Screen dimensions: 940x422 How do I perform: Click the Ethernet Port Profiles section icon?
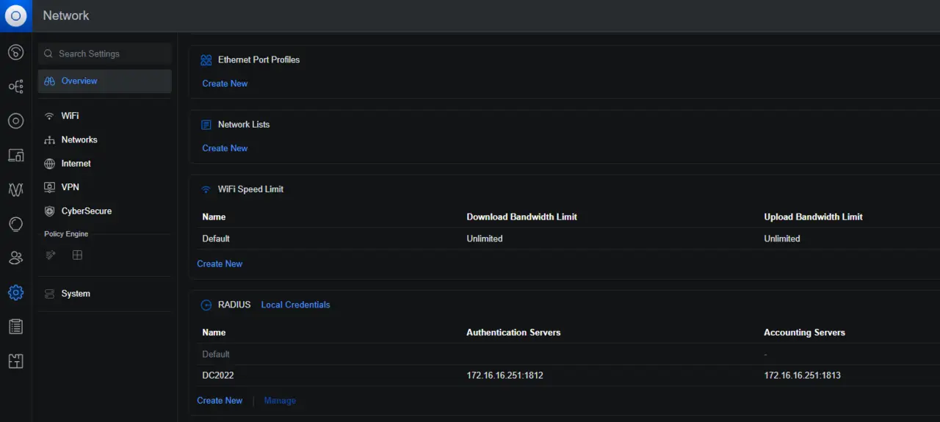point(206,60)
